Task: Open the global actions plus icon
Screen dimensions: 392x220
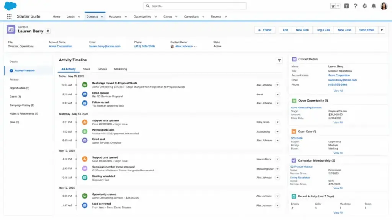Action: tap(346, 6)
